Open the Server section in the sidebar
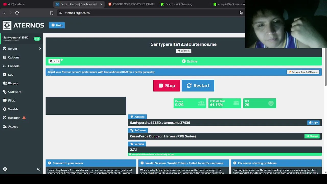This screenshot has height=184, width=327. click(x=13, y=49)
